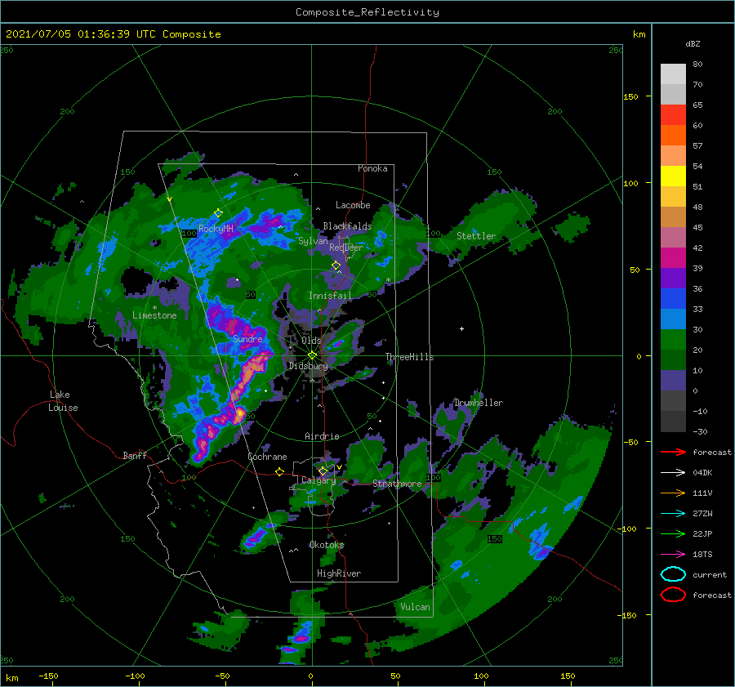Select the red 65 dBZ color swatch
735x687 pixels.
pyautogui.click(x=673, y=114)
